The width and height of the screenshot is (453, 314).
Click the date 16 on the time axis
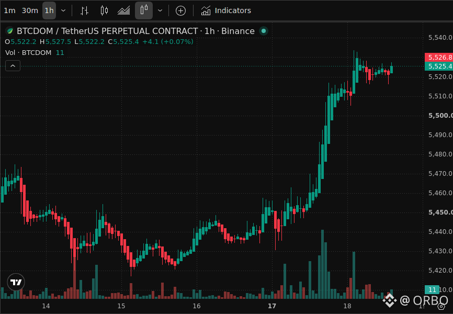point(197,306)
